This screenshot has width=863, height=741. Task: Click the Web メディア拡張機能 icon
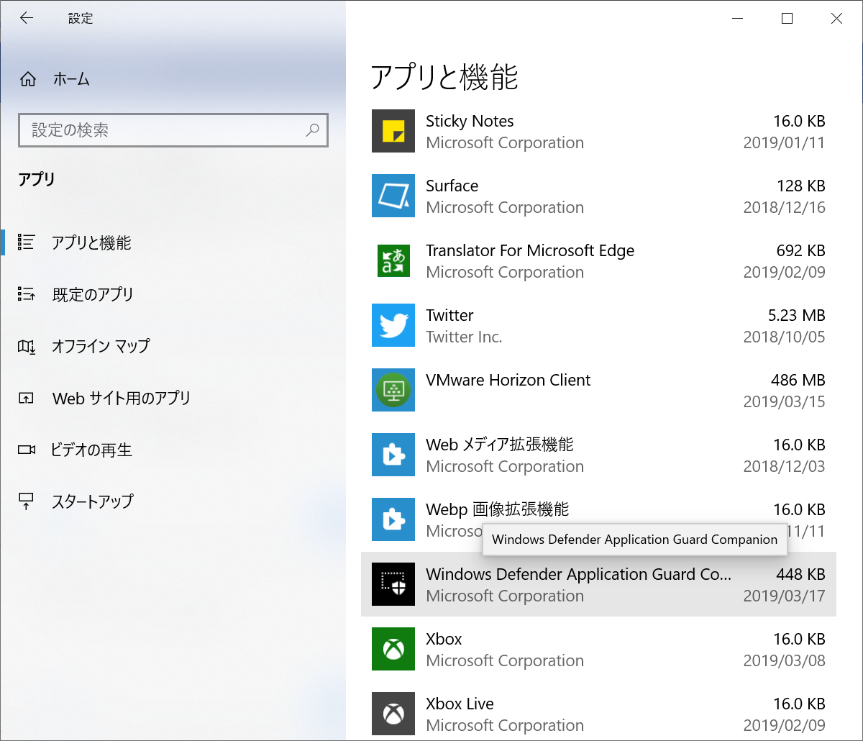393,455
